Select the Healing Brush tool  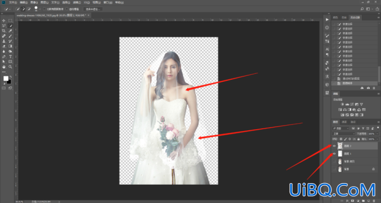pos(4,36)
